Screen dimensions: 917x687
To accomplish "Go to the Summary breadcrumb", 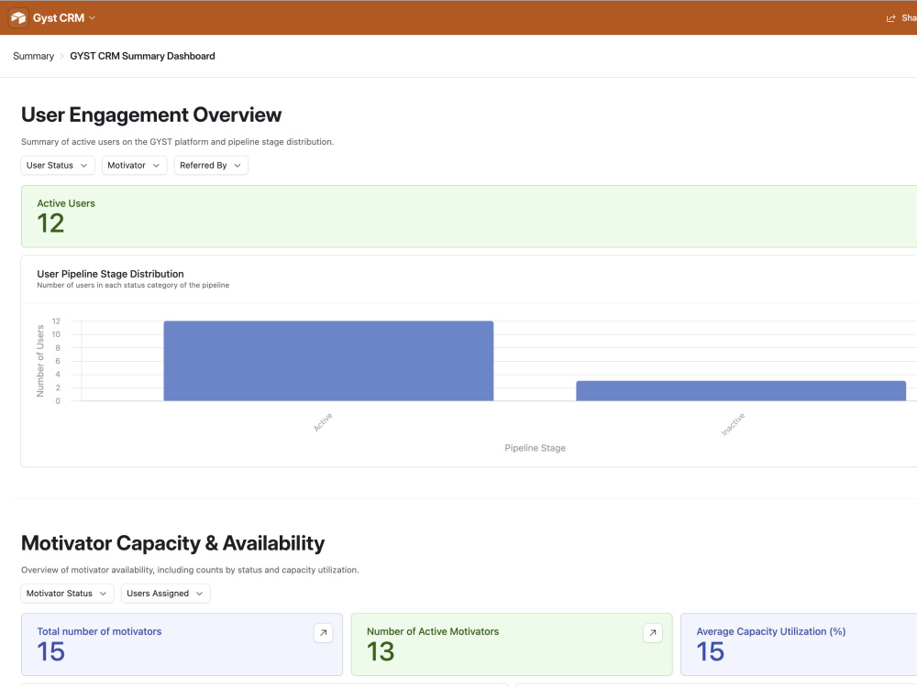I will (33, 56).
